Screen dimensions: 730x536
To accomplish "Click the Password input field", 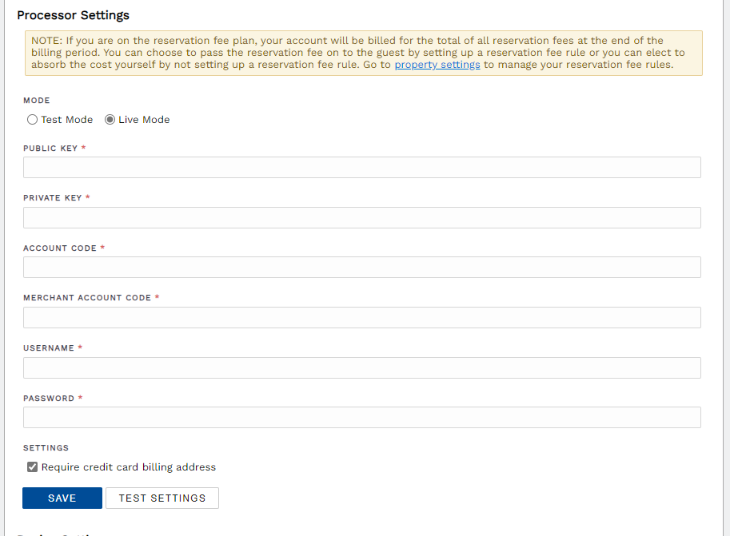I will click(x=362, y=417).
